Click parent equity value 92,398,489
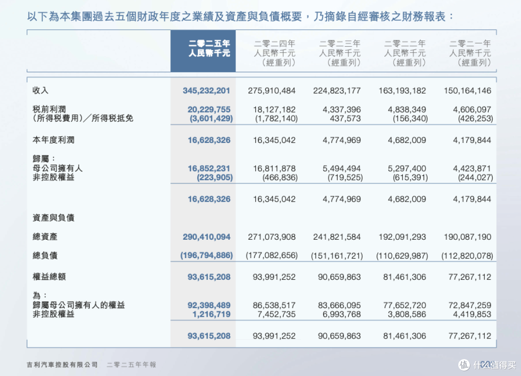The width and height of the screenshot is (521, 376). (x=209, y=305)
